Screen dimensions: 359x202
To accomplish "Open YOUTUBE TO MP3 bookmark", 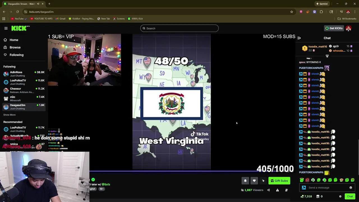I will pos(41,19).
